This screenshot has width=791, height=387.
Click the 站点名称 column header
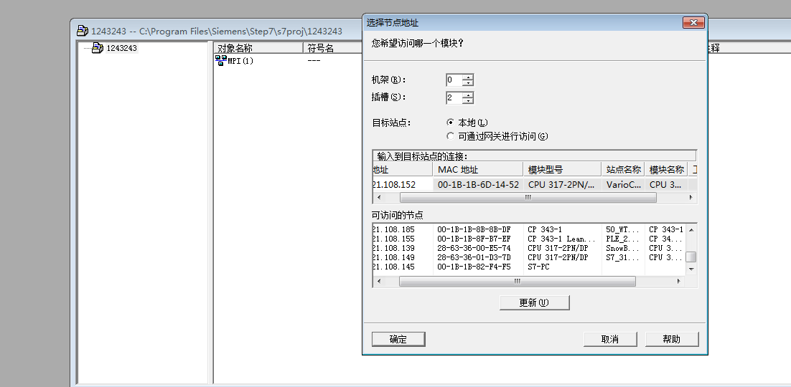tap(622, 170)
